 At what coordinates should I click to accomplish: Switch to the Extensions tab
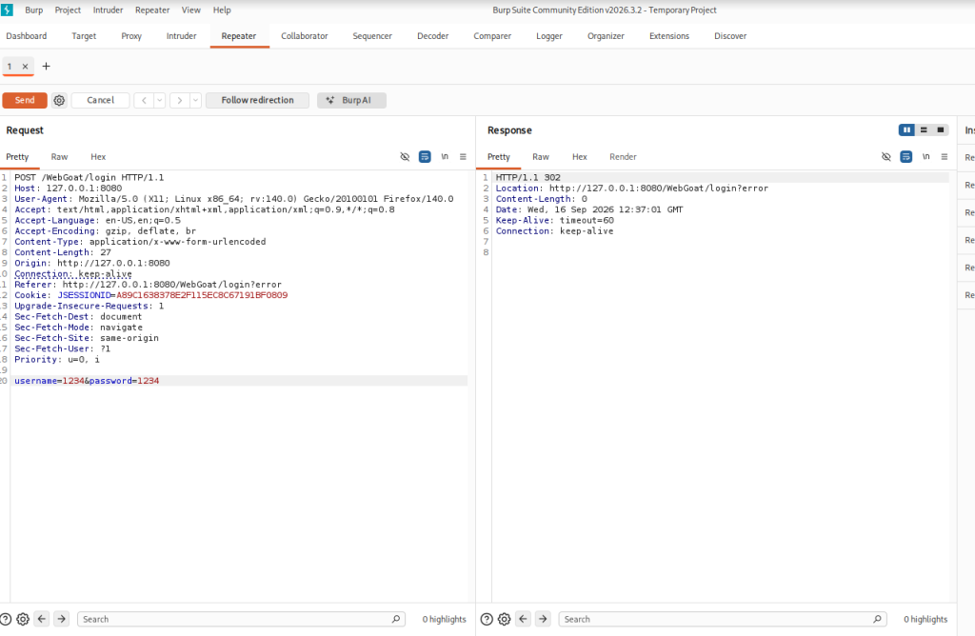pos(669,36)
